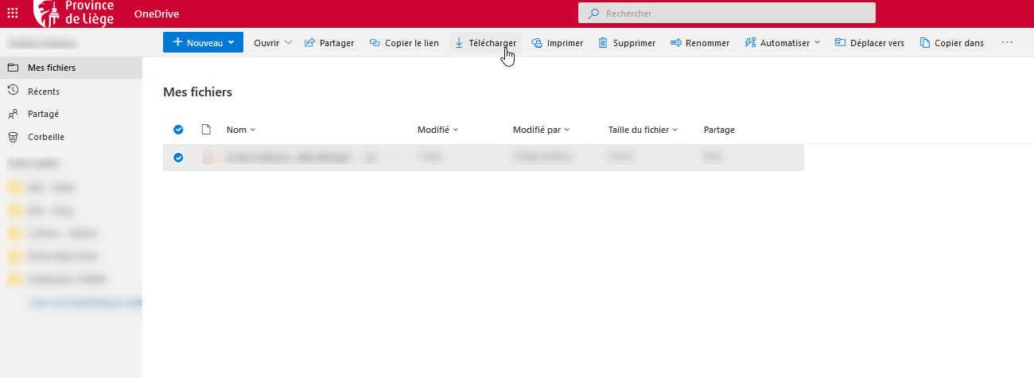Click the Partager share icon
This screenshot has width=1034, height=378.
[310, 43]
